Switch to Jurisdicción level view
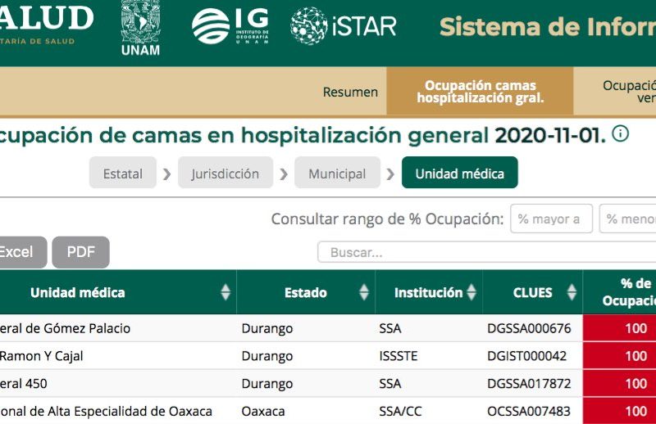656x424 pixels. [225, 174]
